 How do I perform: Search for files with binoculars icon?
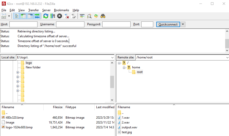pos(103,16)
